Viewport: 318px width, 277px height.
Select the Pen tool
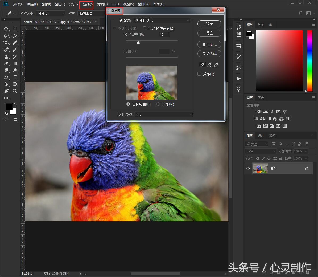pos(6,77)
